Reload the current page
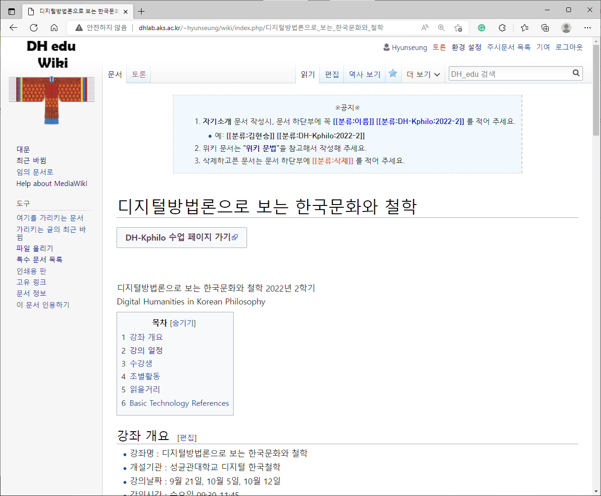 pyautogui.click(x=34, y=28)
